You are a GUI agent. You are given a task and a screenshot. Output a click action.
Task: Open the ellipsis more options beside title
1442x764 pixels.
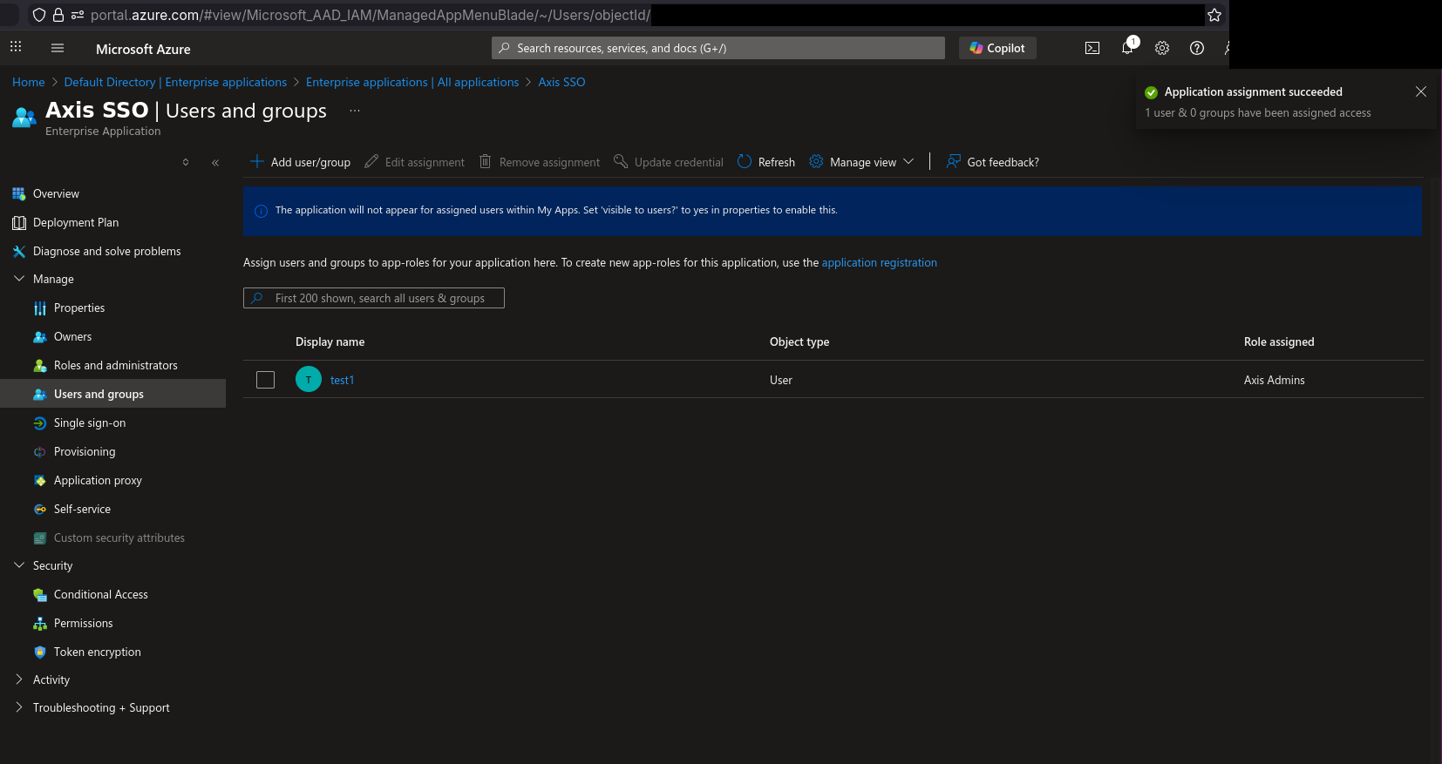point(355,111)
